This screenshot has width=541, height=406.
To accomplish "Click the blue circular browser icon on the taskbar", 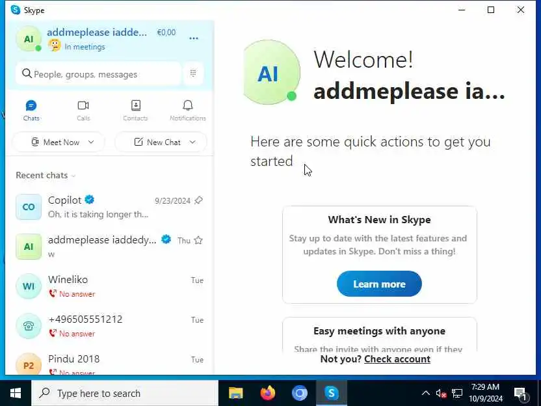I will pos(300,393).
